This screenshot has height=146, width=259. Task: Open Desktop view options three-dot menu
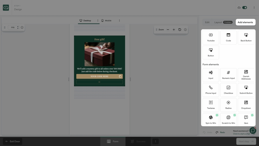98,20
